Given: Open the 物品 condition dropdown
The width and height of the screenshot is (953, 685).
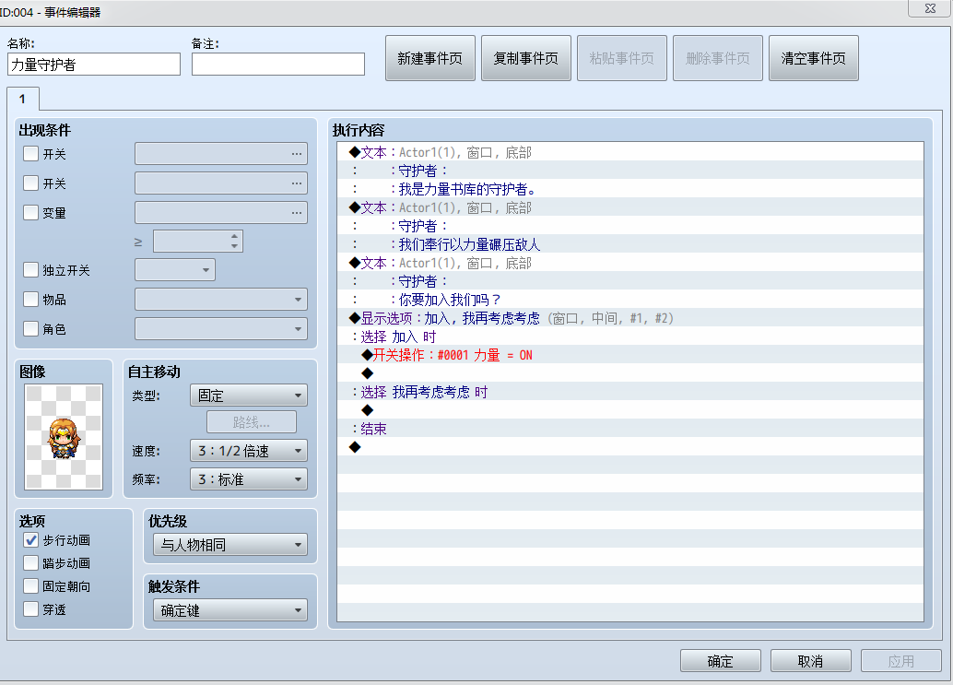Looking at the screenshot, I should click(221, 299).
